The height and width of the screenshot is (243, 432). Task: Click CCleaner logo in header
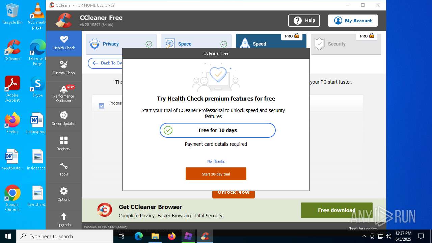point(64,21)
